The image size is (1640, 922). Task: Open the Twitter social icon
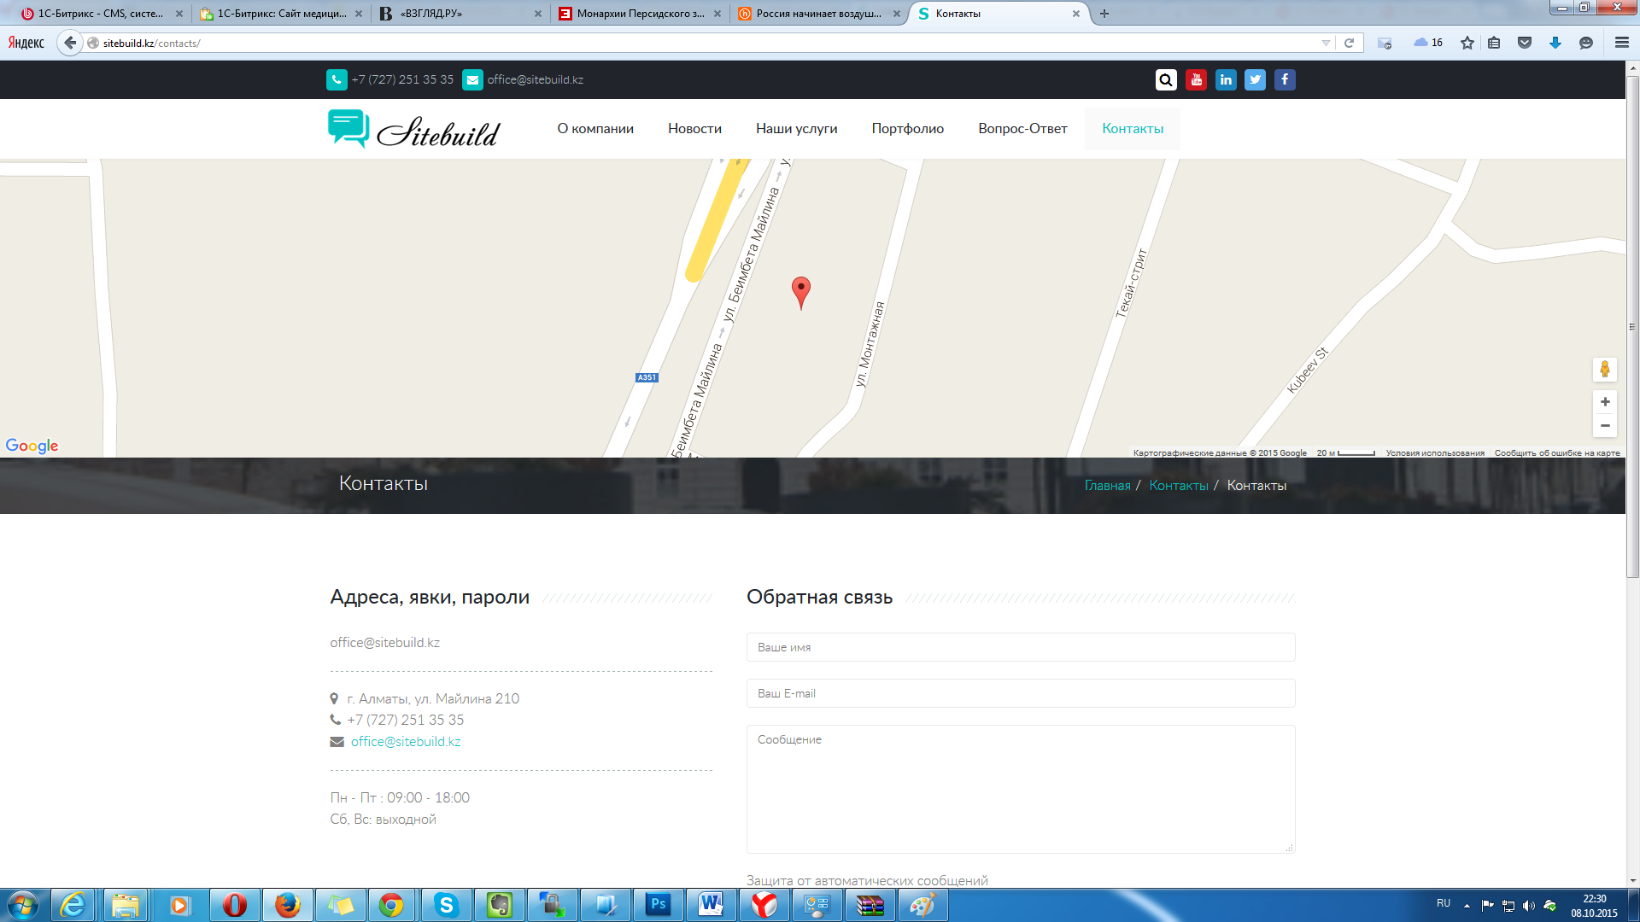pos(1255,79)
